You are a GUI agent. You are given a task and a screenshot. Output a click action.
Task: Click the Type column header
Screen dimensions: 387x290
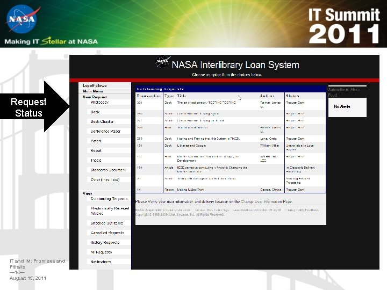tap(169, 96)
